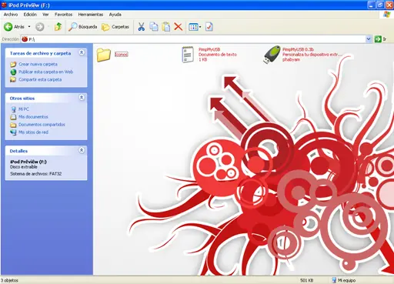The height and width of the screenshot is (284, 394).
Task: Click the new folder icon beside Crear nueva carpeta
Action: (x=13, y=64)
